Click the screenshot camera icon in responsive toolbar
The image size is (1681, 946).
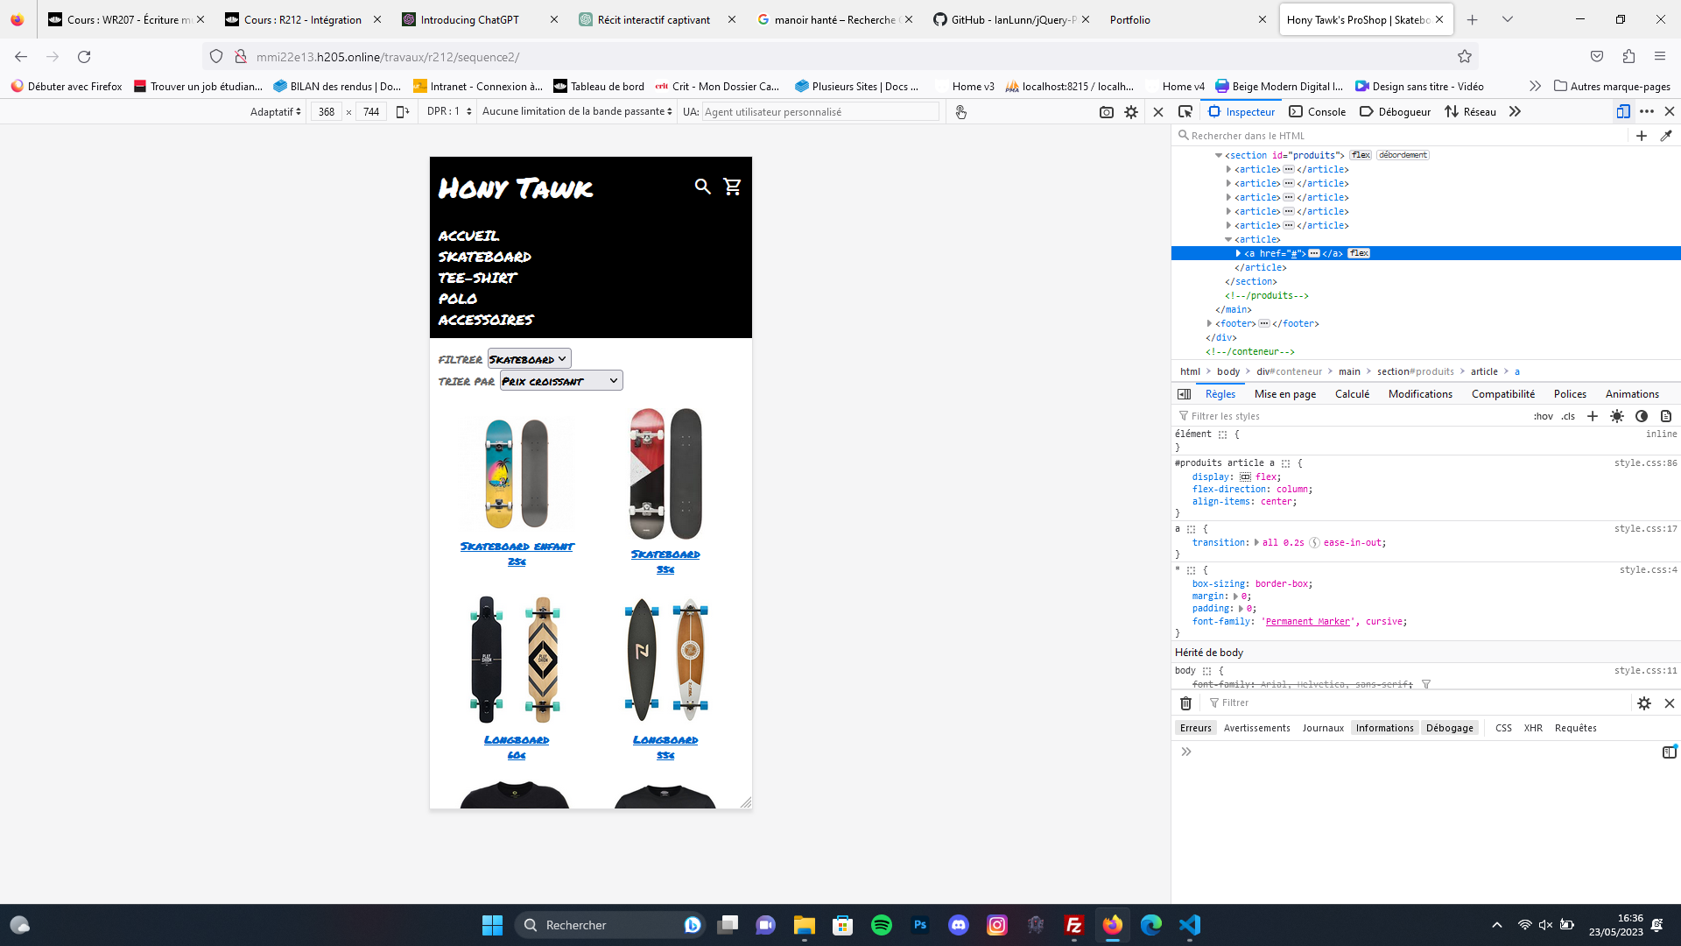click(1106, 112)
